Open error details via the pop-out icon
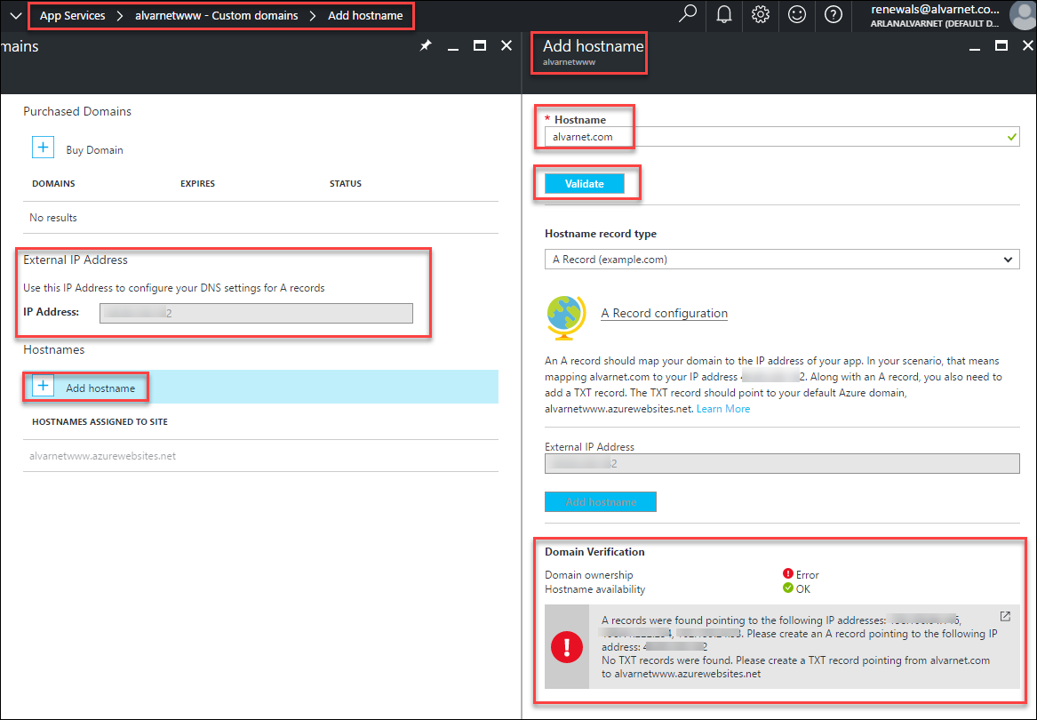 [x=1005, y=616]
